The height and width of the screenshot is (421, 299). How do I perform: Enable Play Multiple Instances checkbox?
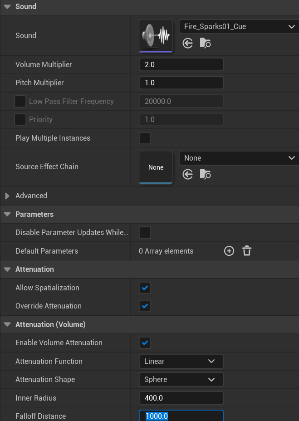point(145,138)
